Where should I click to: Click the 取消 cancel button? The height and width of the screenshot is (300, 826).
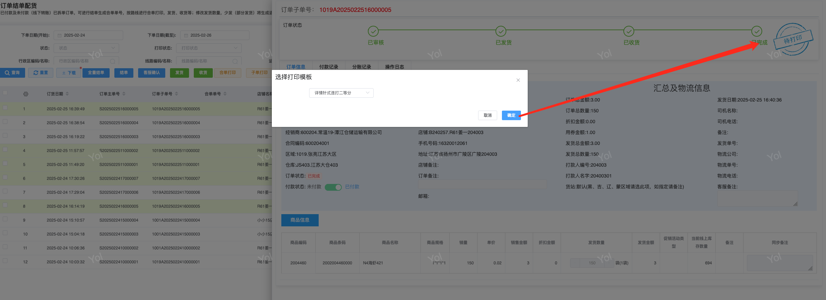pyautogui.click(x=487, y=115)
